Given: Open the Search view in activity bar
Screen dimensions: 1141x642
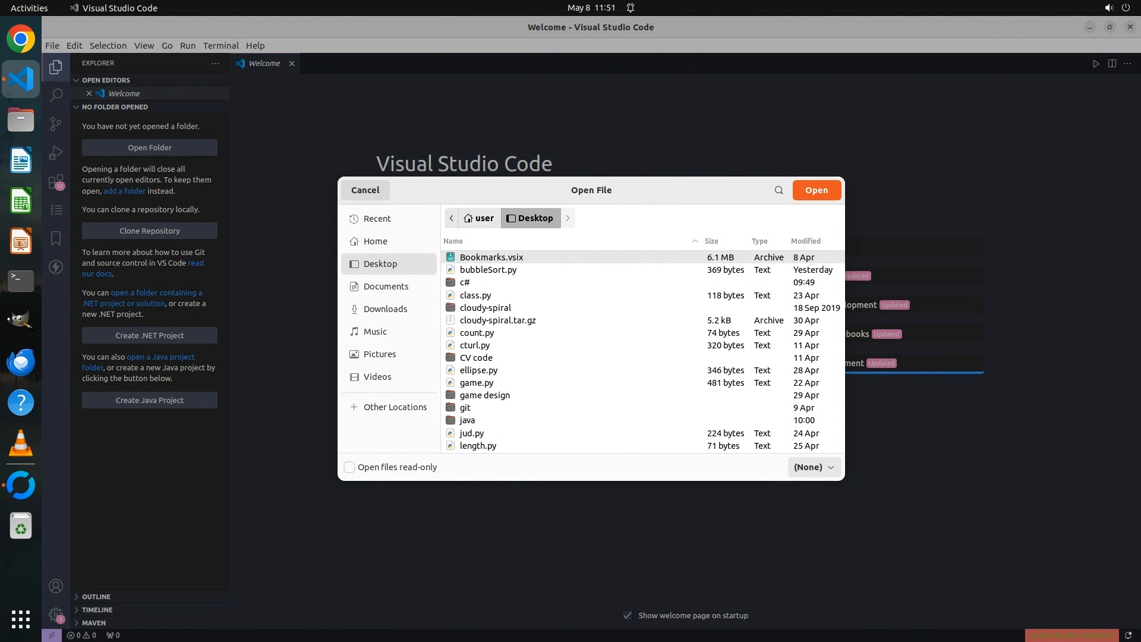Looking at the screenshot, I should coord(56,95).
